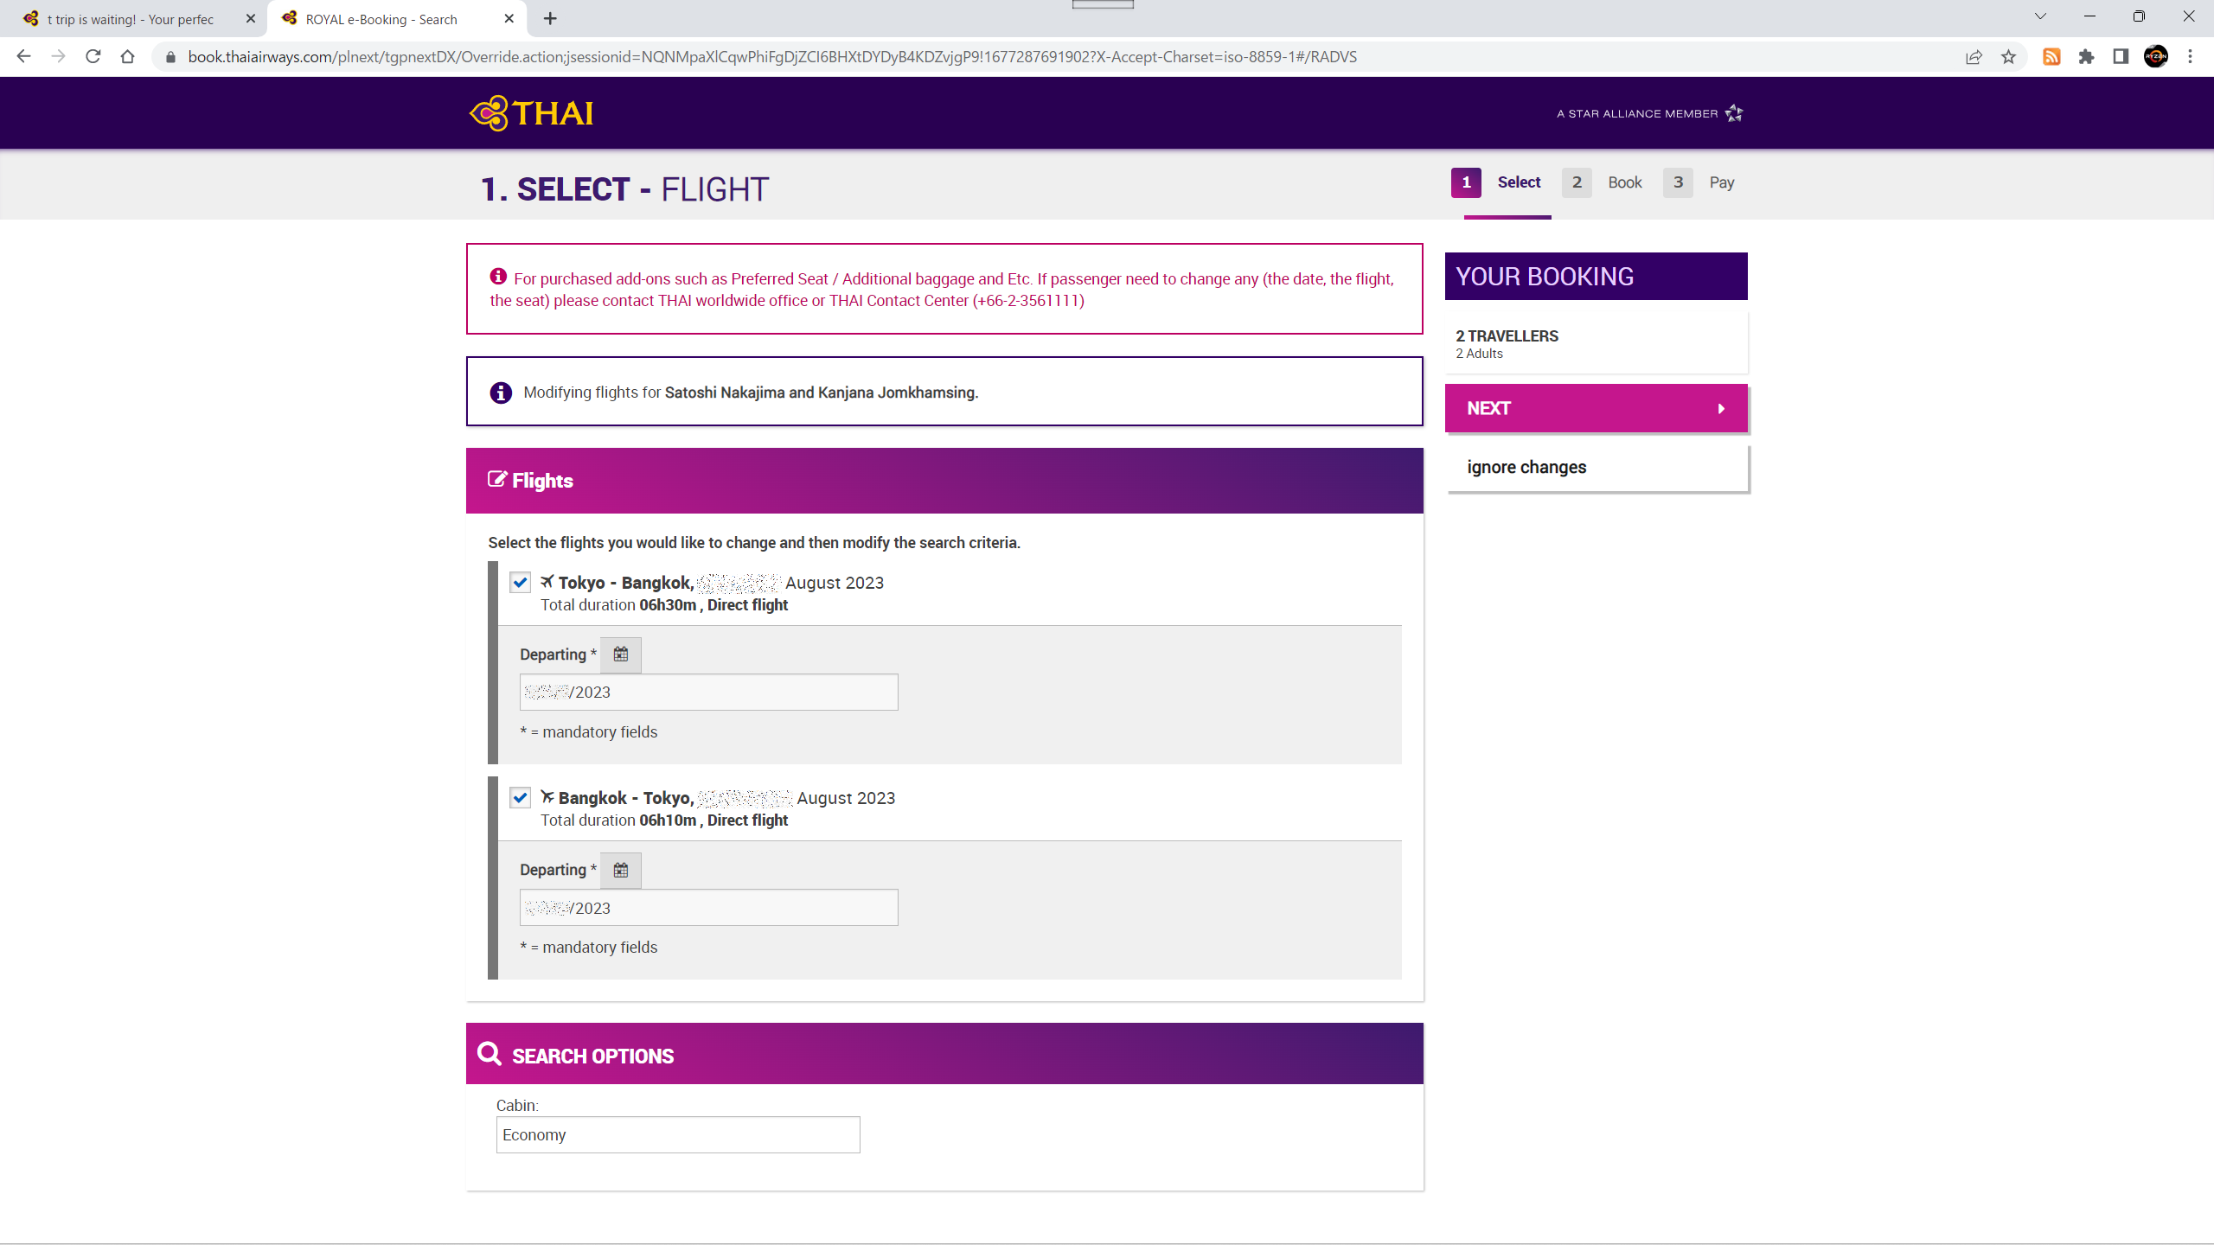Reload the page
2214x1245 pixels.
click(93, 57)
